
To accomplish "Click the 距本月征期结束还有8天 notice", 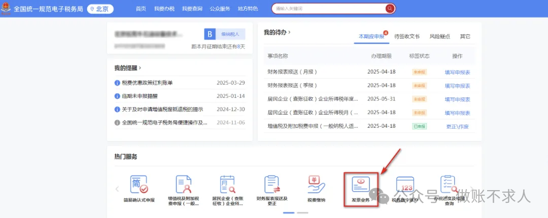I will (x=218, y=47).
